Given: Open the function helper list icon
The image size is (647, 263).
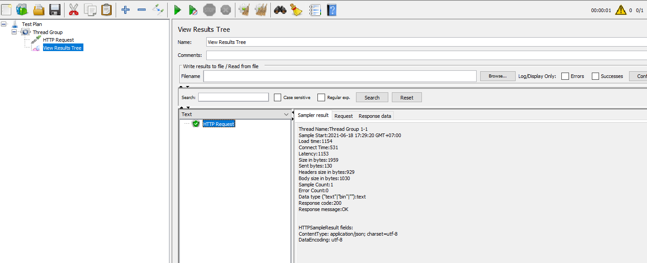Looking at the screenshot, I should click(315, 9).
